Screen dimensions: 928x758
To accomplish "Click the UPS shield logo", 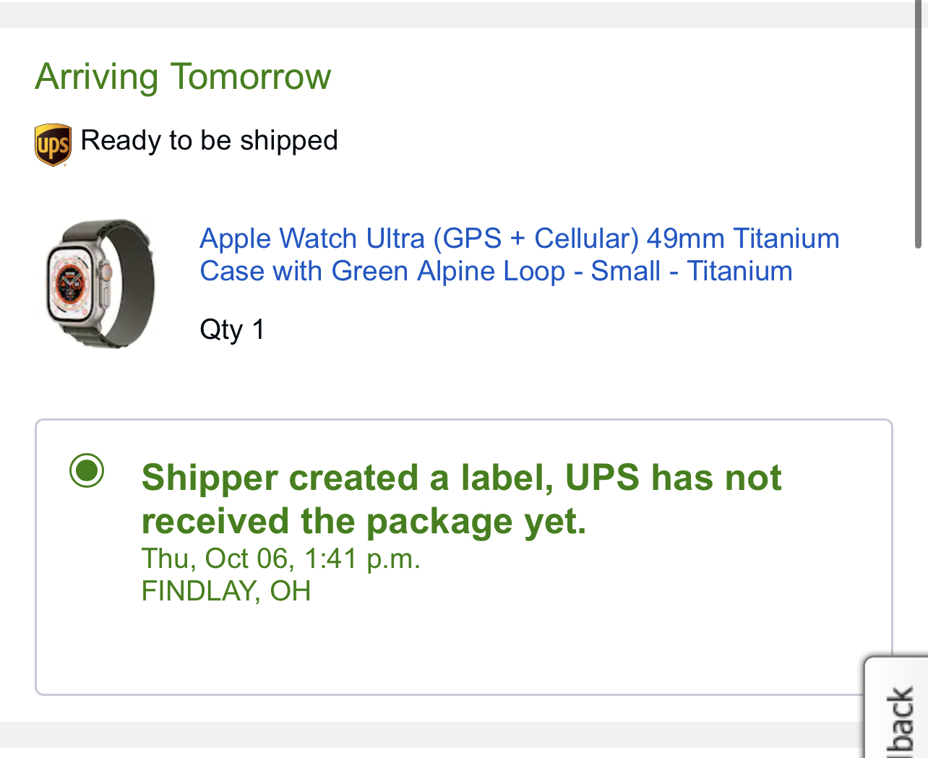I will point(53,145).
